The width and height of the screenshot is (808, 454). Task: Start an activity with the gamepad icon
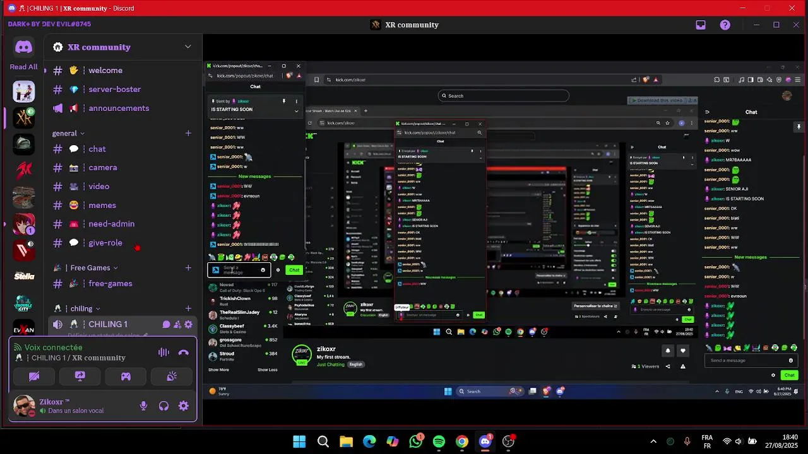point(126,376)
